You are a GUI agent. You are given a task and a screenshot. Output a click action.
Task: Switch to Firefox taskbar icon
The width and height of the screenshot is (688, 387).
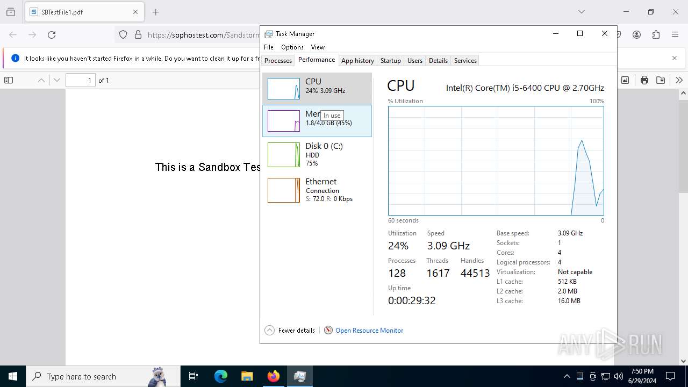point(274,376)
